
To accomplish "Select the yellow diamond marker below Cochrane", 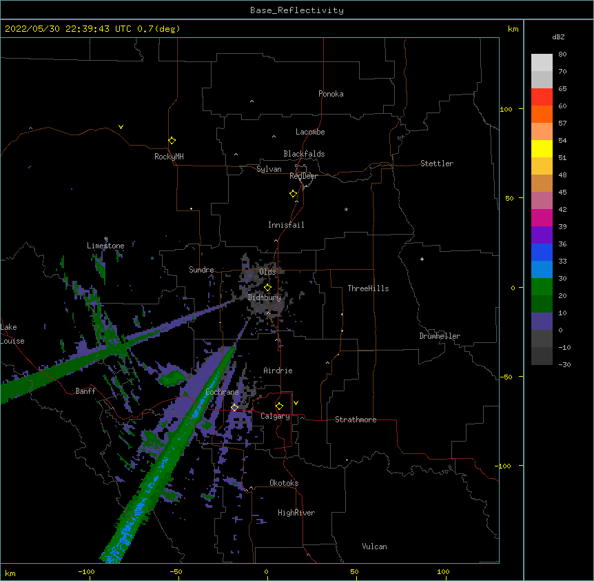I will click(x=234, y=408).
